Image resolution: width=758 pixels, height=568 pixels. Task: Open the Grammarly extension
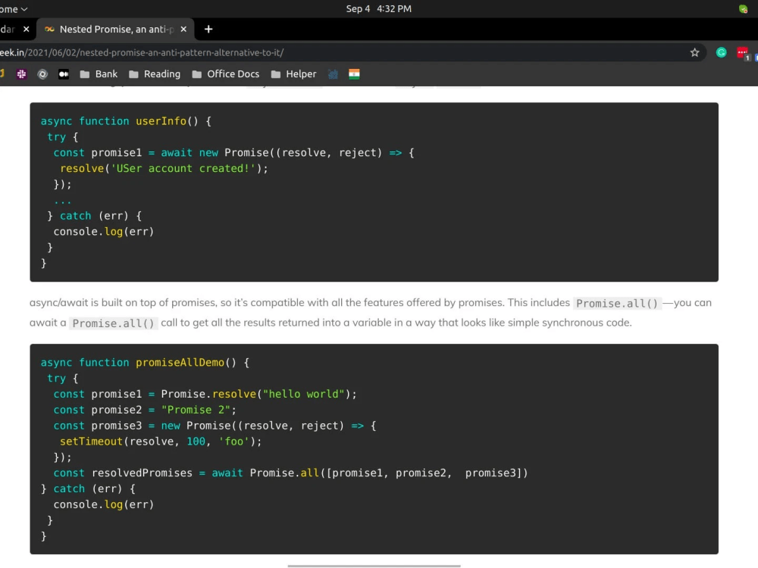(721, 53)
